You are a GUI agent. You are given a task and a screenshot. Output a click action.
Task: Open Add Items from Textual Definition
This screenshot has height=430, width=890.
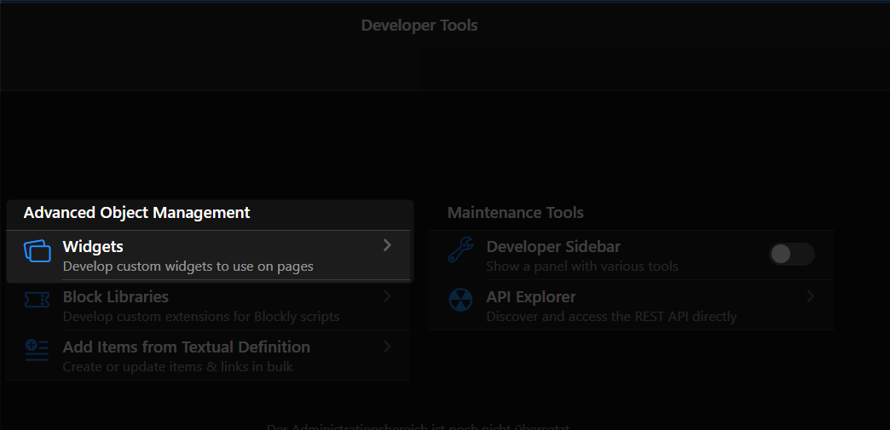[x=186, y=347]
